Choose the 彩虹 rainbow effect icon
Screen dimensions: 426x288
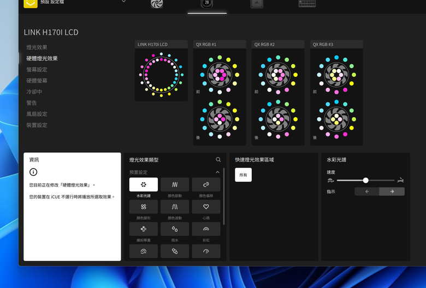[206, 229]
